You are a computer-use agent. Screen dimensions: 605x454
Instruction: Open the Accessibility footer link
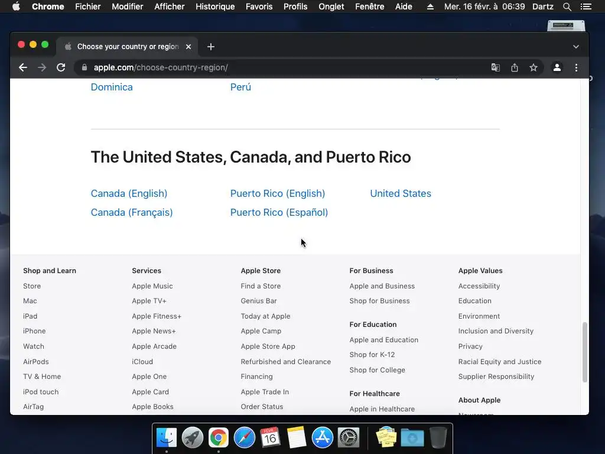click(x=479, y=286)
